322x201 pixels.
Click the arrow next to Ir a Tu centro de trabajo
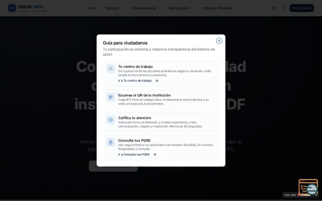[x=157, y=81]
